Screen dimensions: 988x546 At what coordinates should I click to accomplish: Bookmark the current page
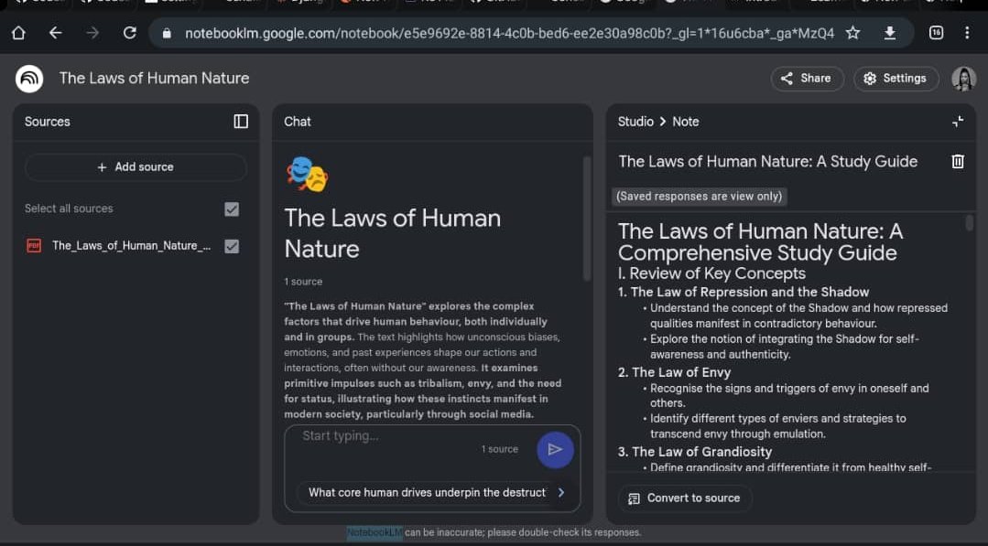(852, 31)
